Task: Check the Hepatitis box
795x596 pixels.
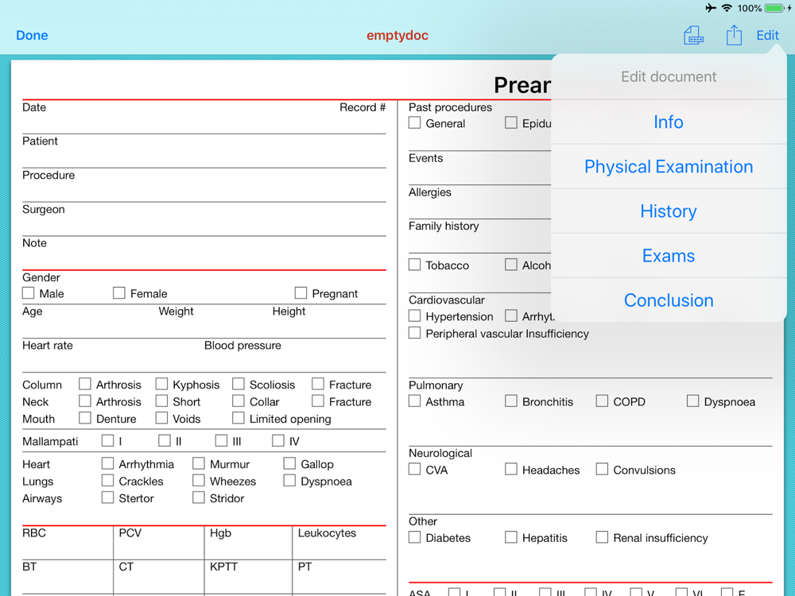Action: [511, 537]
